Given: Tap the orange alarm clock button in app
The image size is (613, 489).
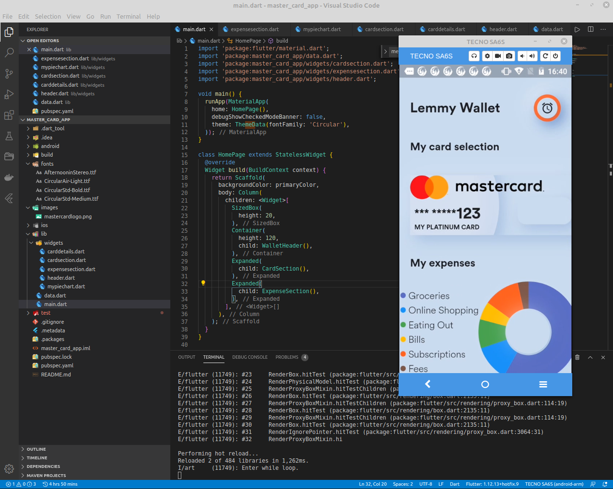Looking at the screenshot, I should (x=547, y=108).
